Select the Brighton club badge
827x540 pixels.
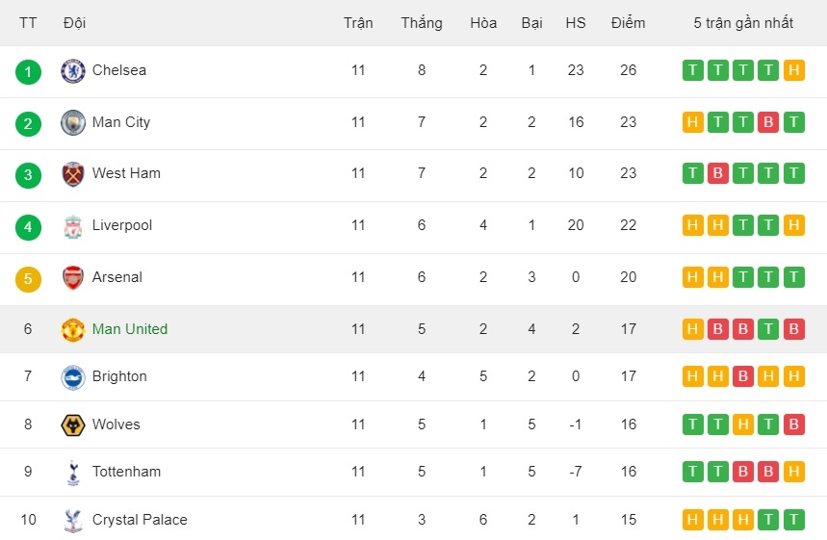73,377
